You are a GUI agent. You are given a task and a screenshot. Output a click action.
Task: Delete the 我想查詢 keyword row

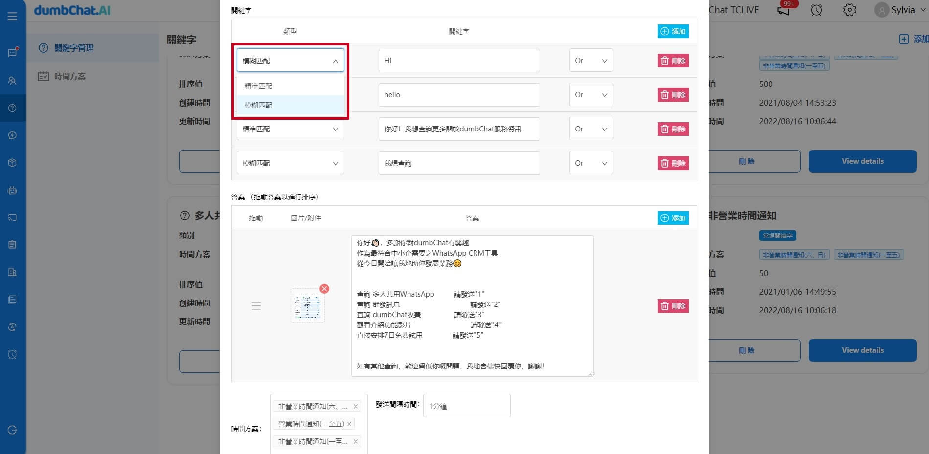(673, 163)
